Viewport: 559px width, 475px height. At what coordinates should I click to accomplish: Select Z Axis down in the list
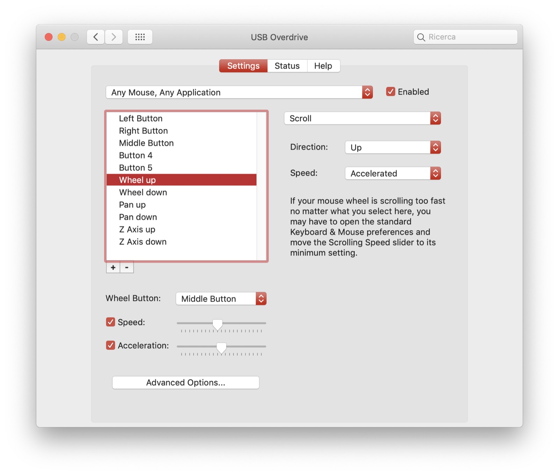click(181, 242)
